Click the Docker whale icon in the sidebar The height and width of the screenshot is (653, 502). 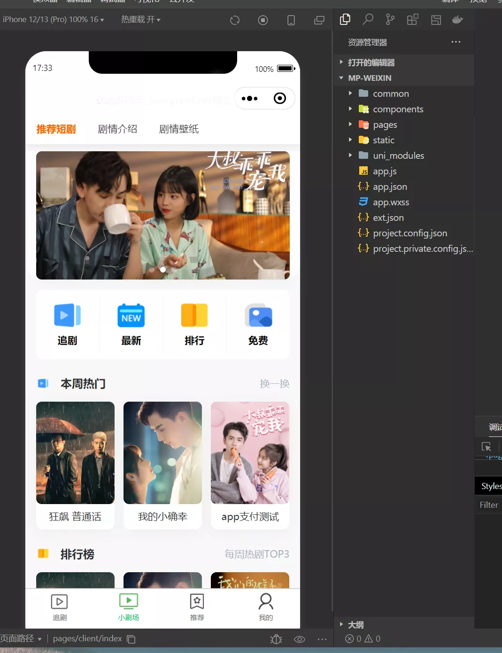click(x=457, y=20)
